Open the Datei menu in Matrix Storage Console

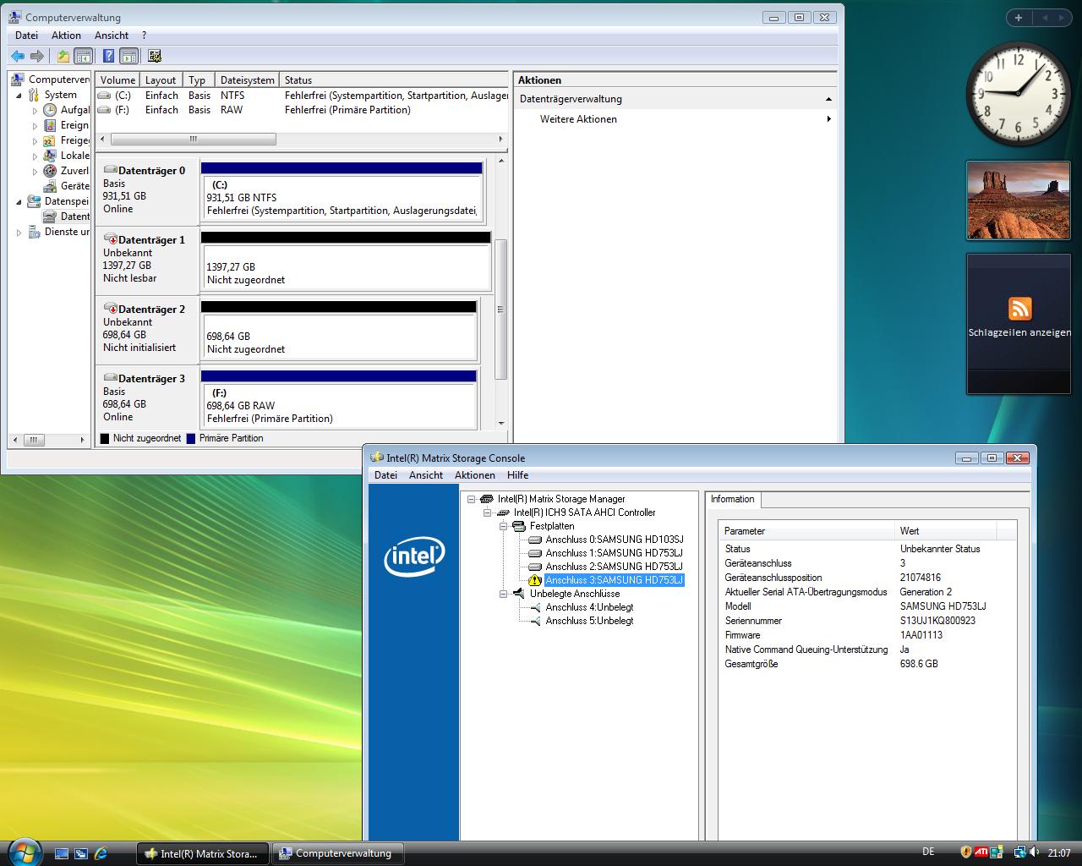[385, 475]
